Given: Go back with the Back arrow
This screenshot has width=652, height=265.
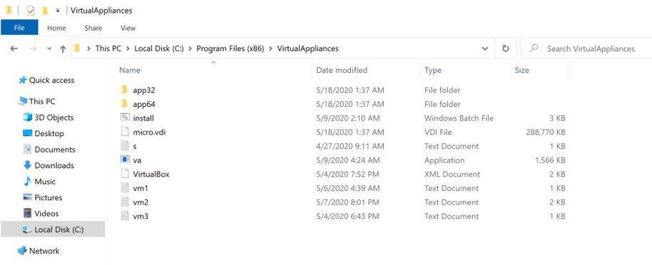Looking at the screenshot, I should [14, 48].
